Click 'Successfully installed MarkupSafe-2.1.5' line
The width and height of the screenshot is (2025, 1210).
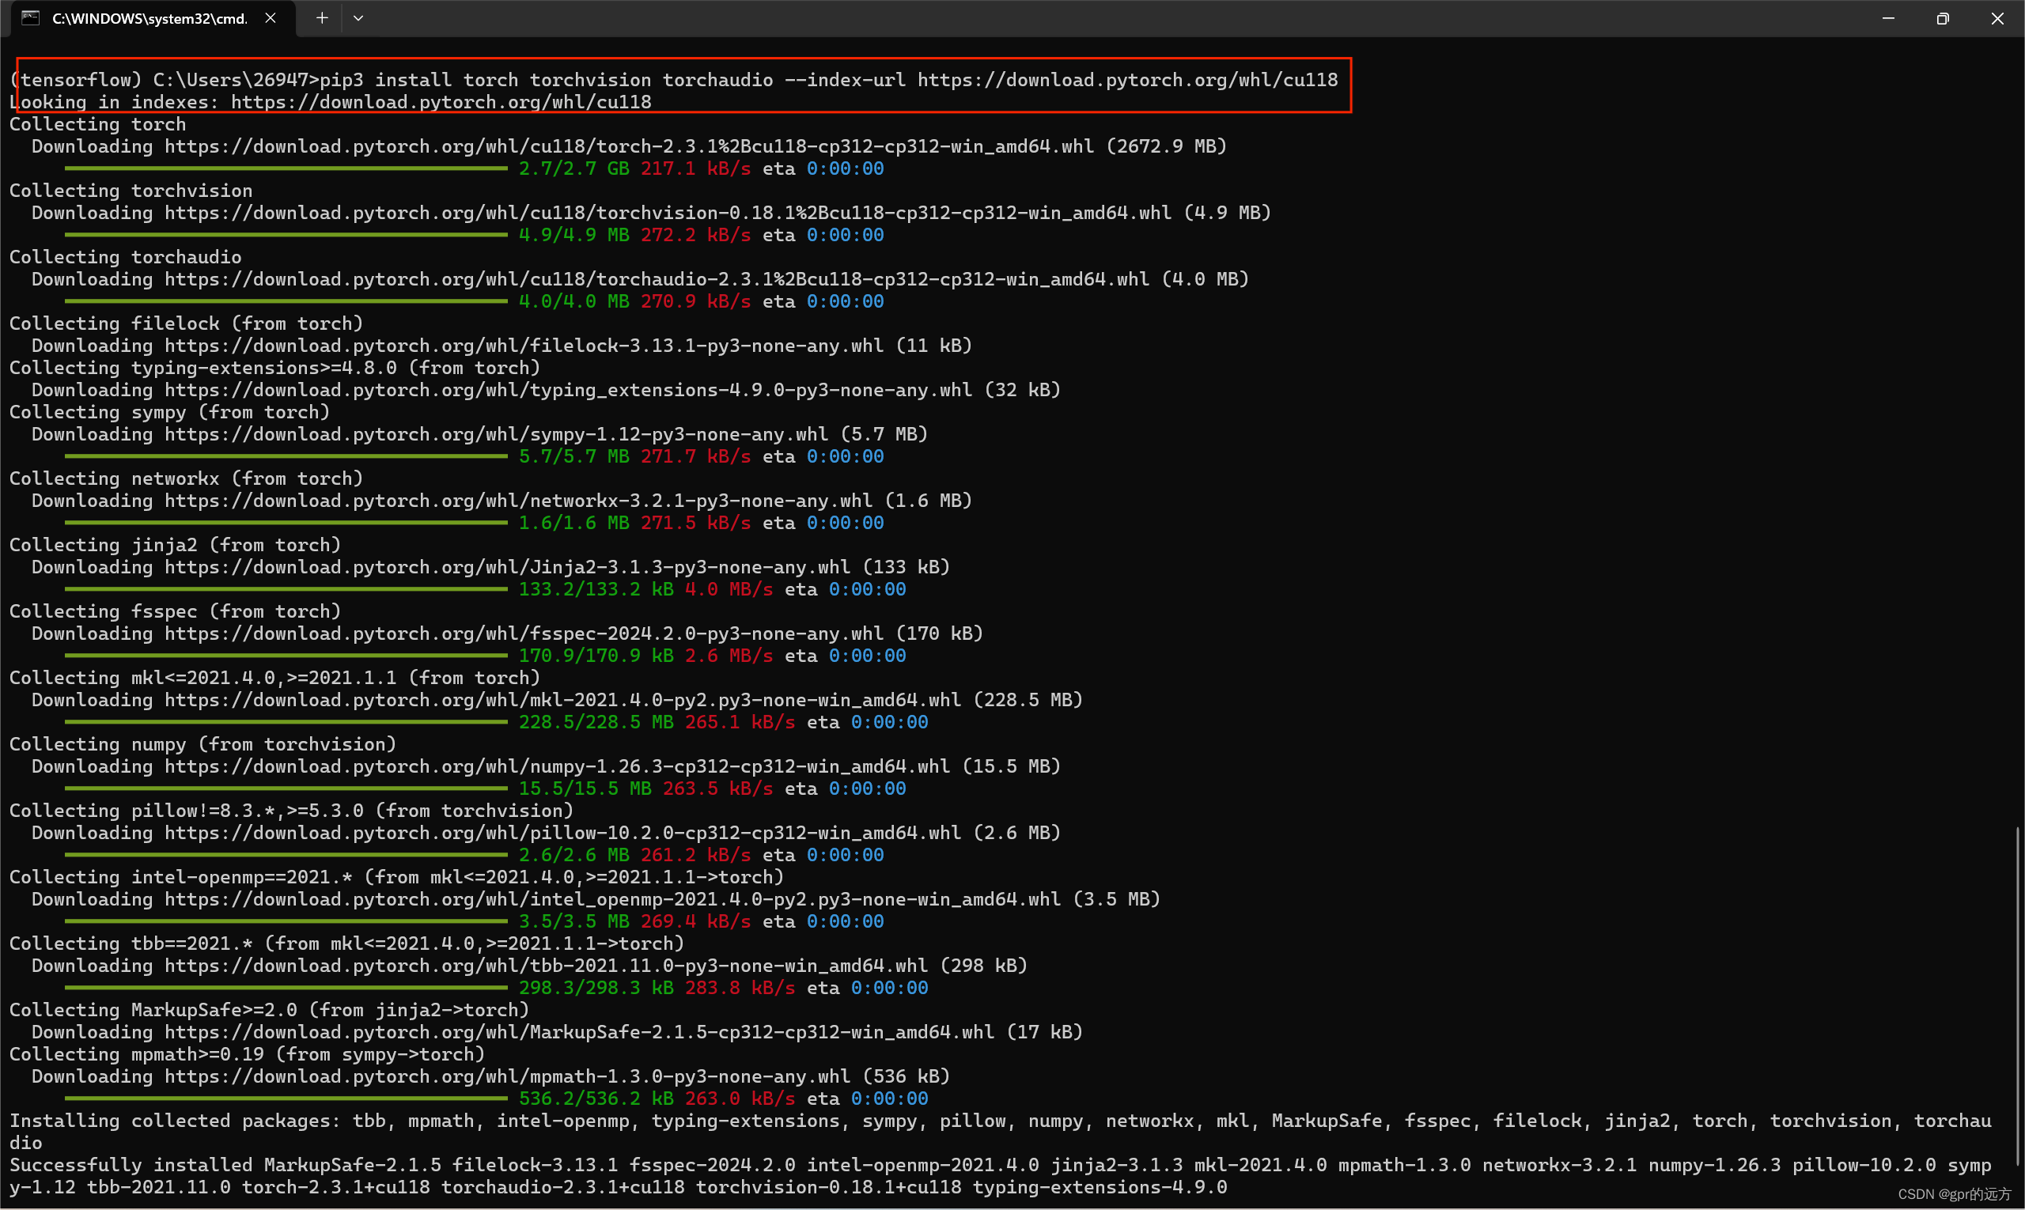pyautogui.click(x=1001, y=1176)
